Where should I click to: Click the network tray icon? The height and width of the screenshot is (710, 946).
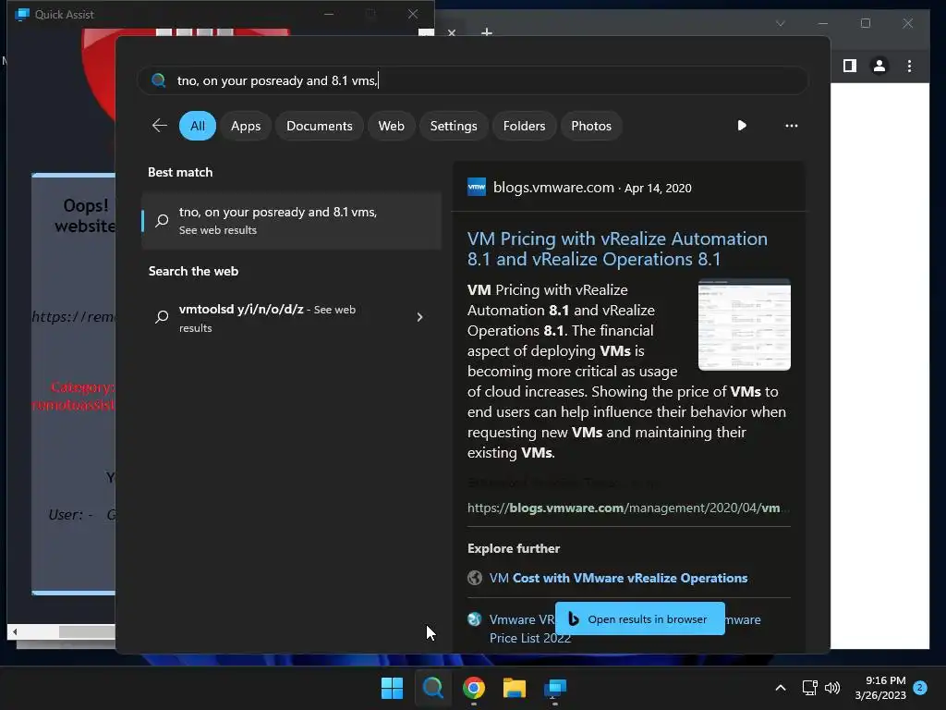(809, 688)
